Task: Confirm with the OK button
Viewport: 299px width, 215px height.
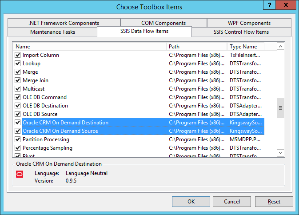Action: (191, 202)
